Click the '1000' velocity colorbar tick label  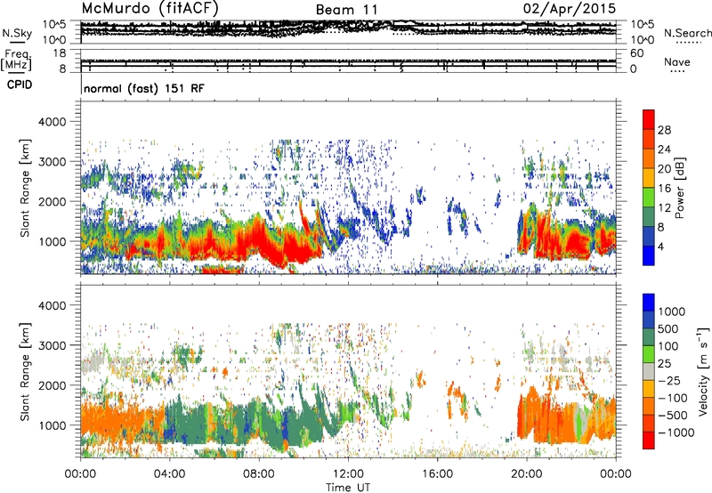click(671, 311)
